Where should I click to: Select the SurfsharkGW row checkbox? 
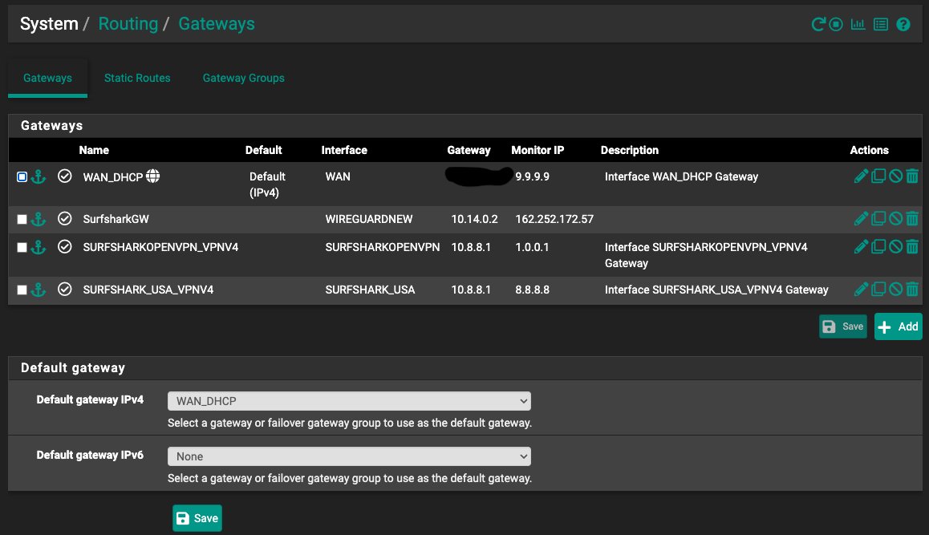pos(22,220)
